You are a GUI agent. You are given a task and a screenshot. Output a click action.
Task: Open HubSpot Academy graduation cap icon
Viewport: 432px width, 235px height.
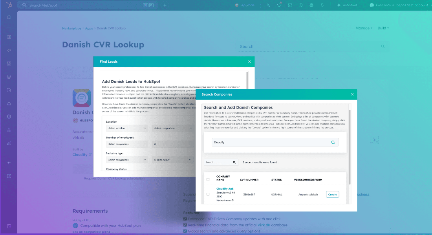tap(279, 5)
